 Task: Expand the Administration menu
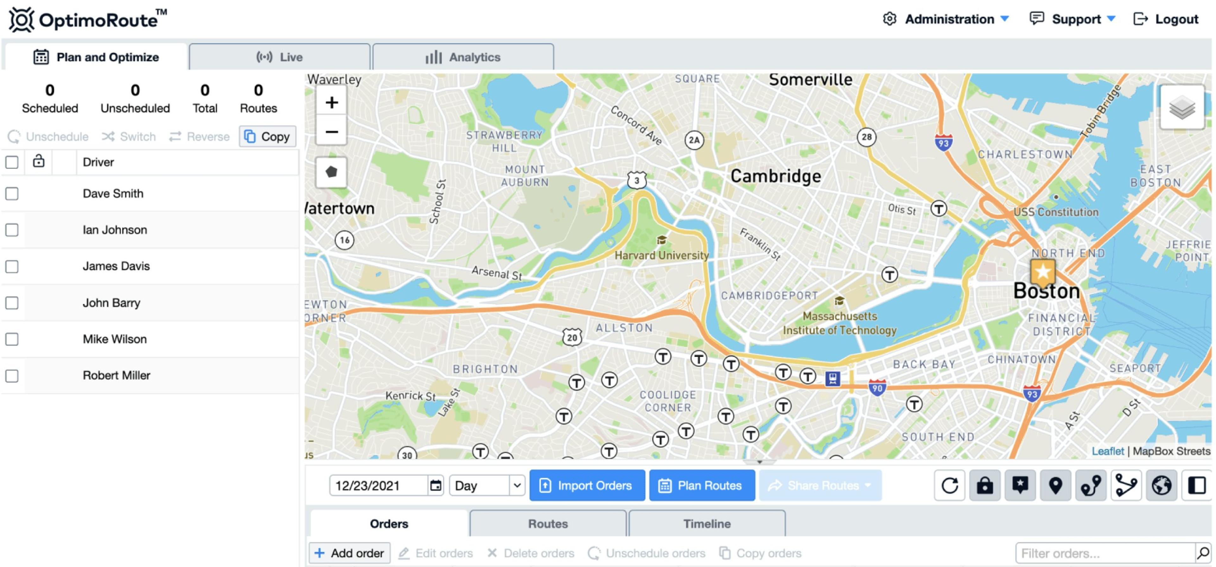point(953,19)
